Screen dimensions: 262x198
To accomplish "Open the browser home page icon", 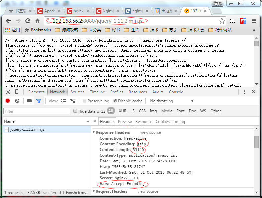I will (x=38, y=21).
